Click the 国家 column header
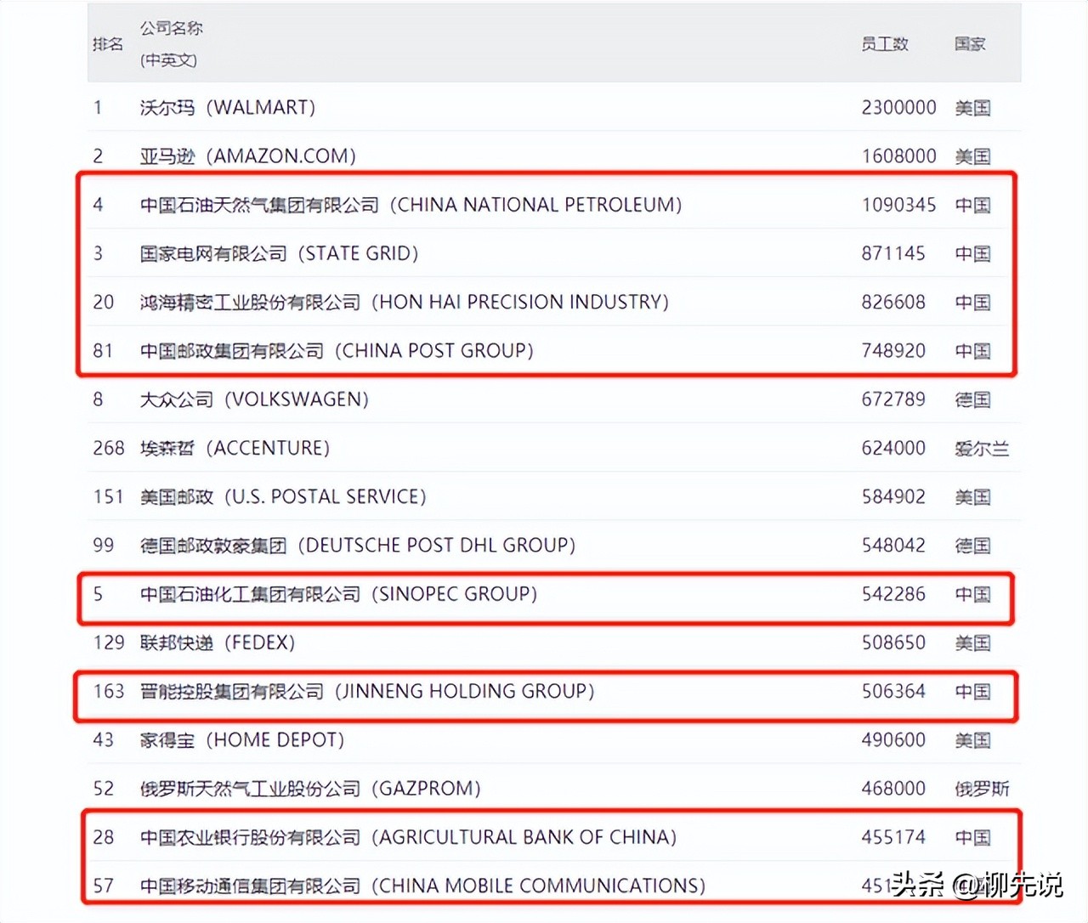The height and width of the screenshot is (923, 1088). point(970,44)
